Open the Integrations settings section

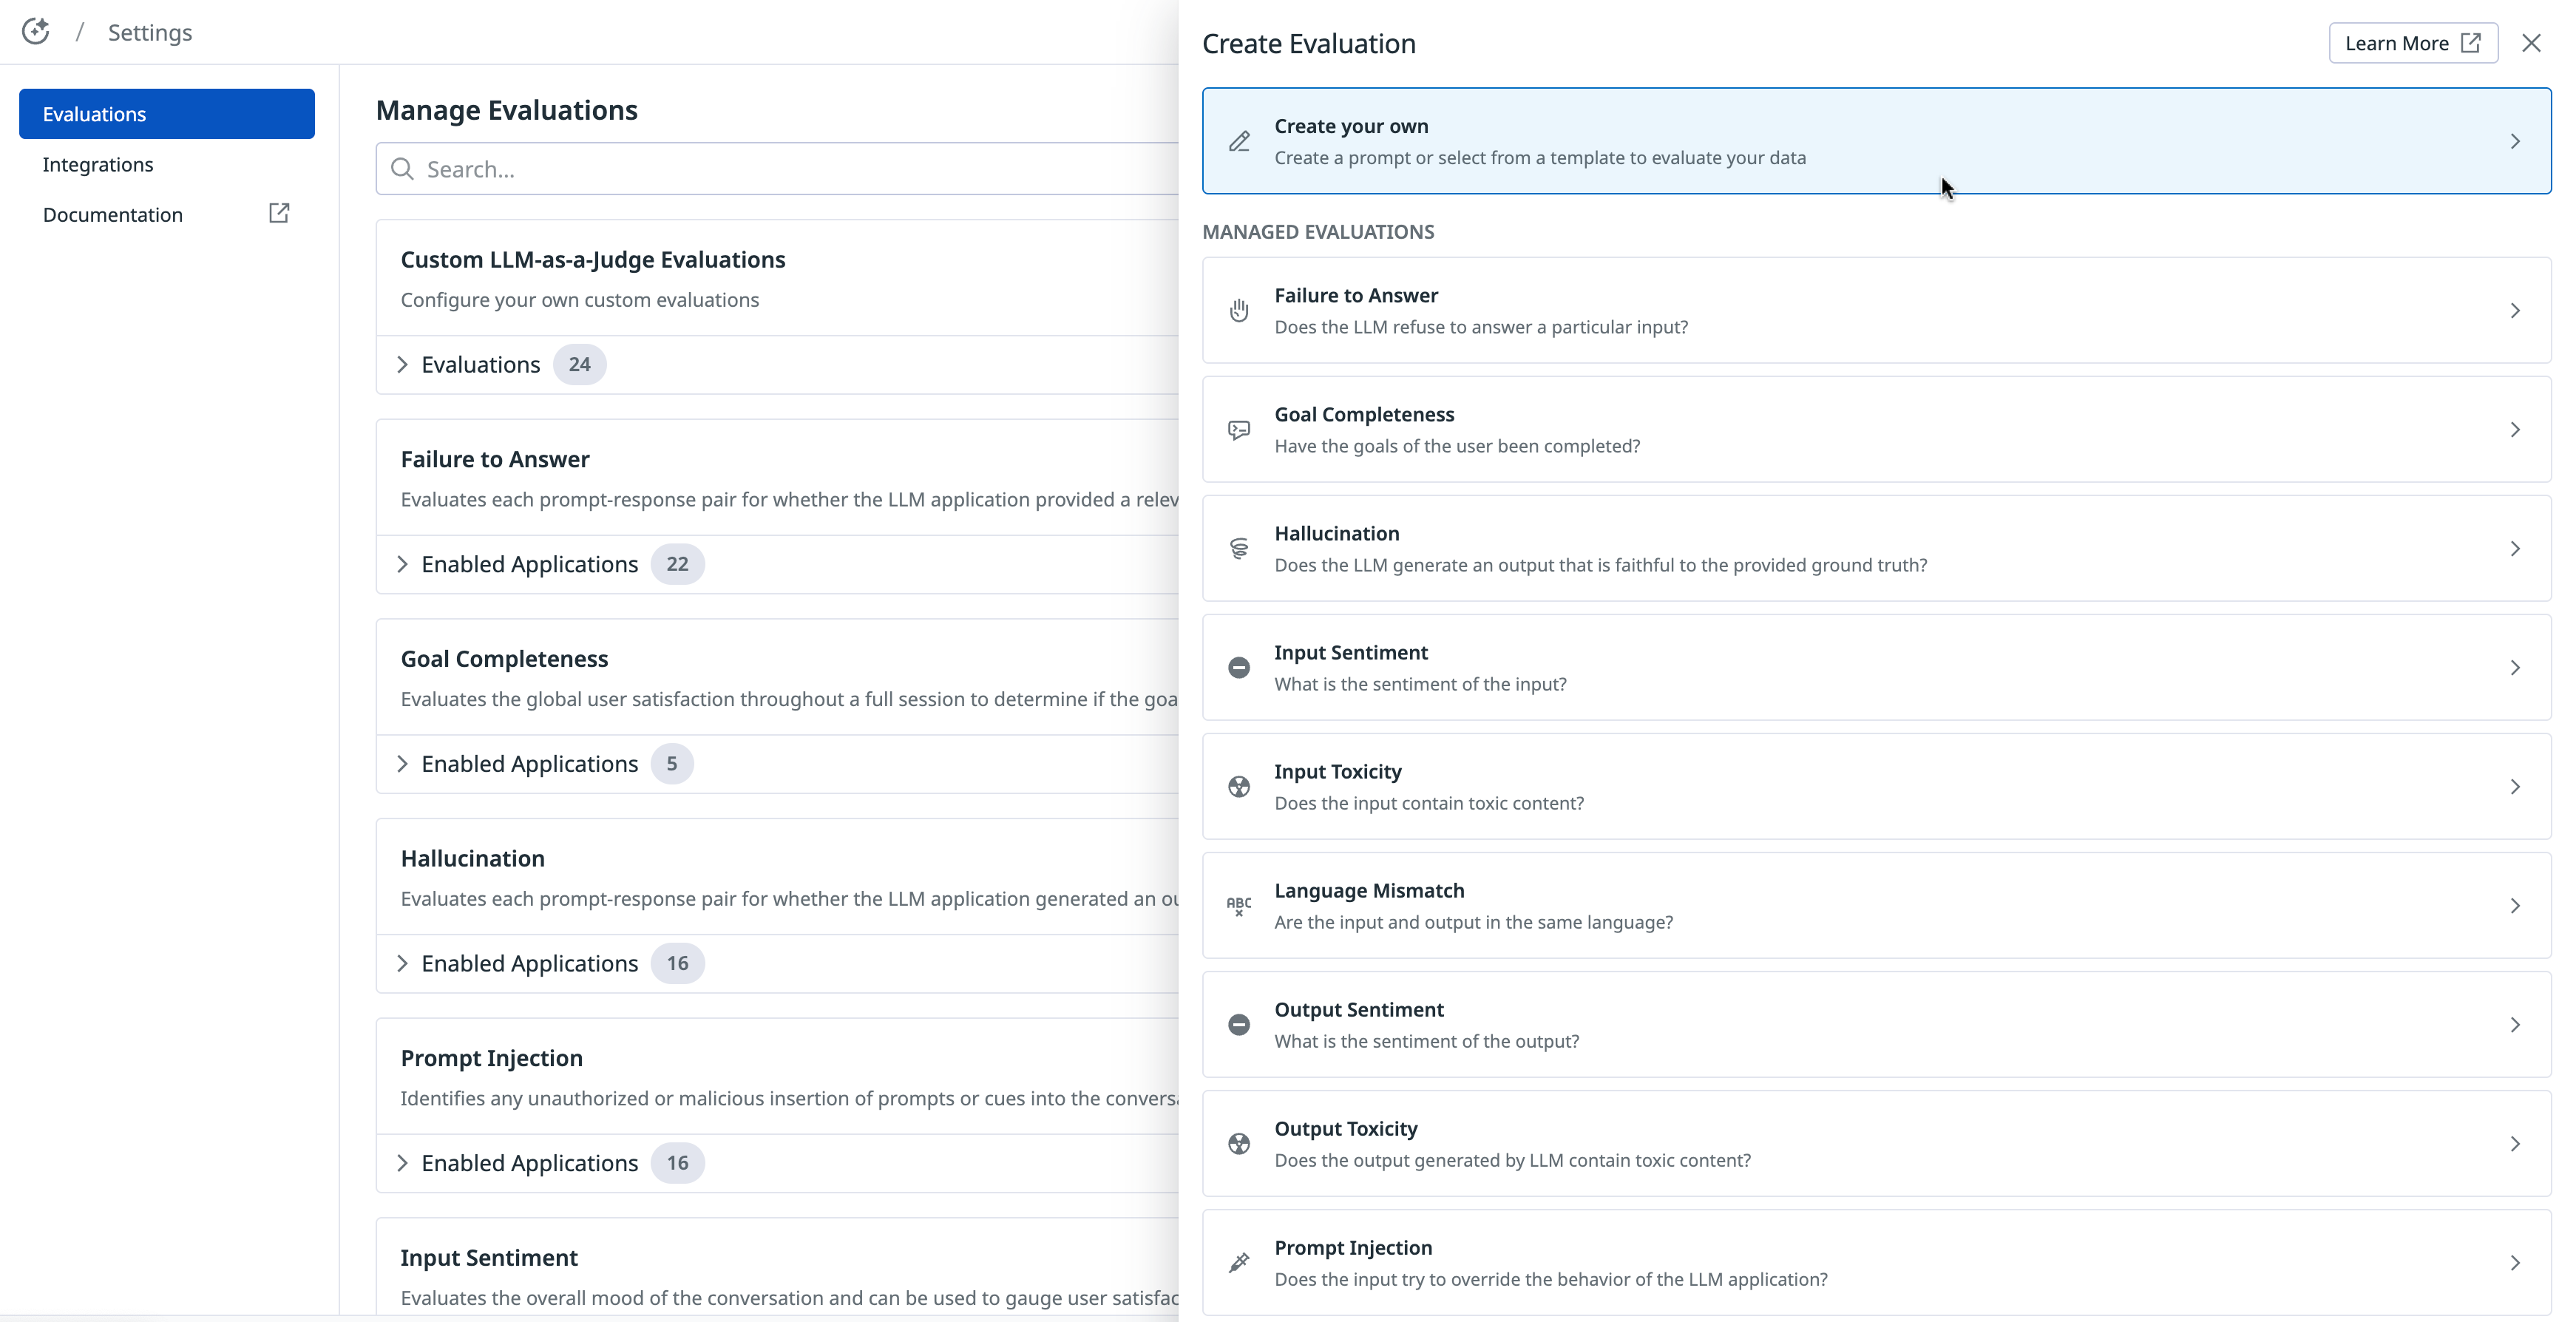(x=98, y=164)
